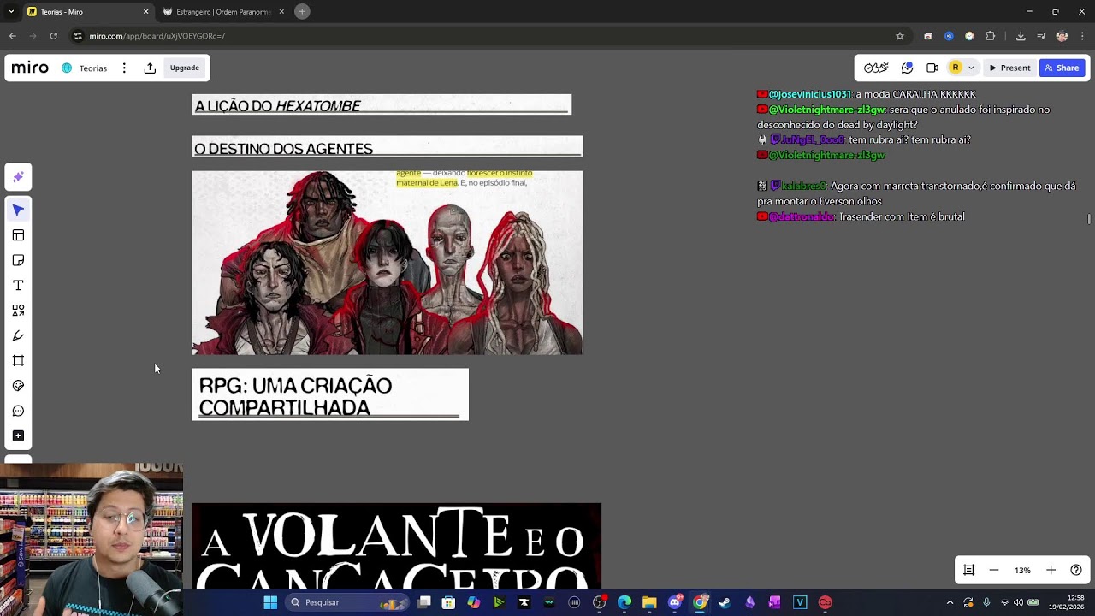Close the Teorias - Miro tab

point(145,12)
